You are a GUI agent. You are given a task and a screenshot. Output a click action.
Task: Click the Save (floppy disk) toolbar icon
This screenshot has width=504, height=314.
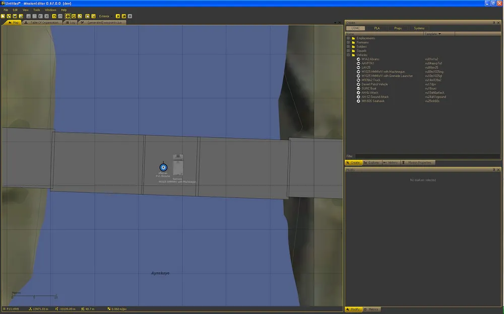(15, 16)
